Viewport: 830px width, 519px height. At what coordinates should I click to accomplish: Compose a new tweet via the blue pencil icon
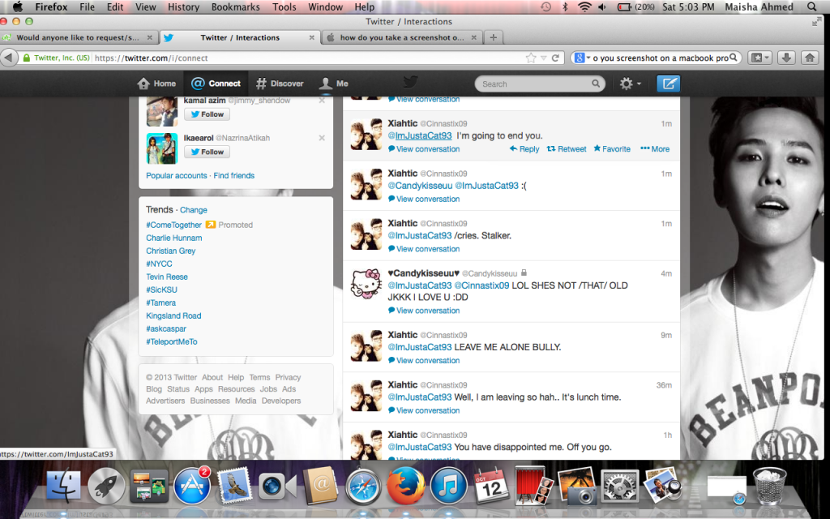click(x=668, y=83)
